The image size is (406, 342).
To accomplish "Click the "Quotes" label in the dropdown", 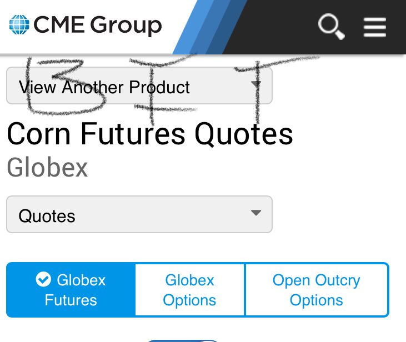I will point(47,216).
